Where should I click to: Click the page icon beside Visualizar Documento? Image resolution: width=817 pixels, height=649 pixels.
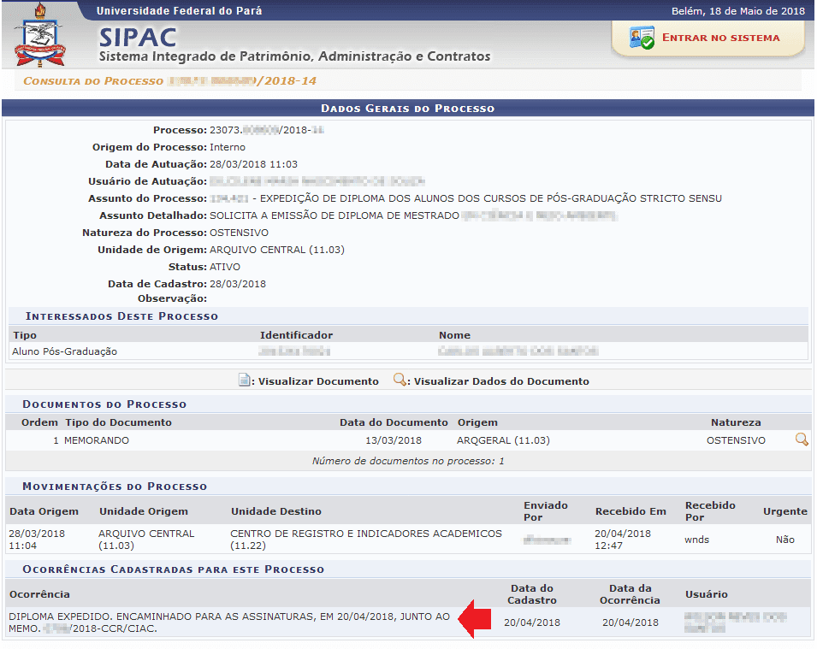pos(245,381)
